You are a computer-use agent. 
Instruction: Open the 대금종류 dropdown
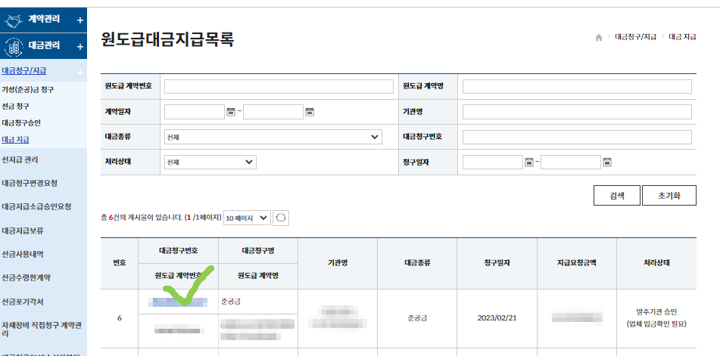[273, 137]
